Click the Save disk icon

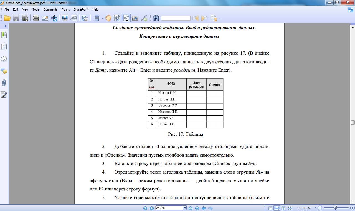coord(16,18)
